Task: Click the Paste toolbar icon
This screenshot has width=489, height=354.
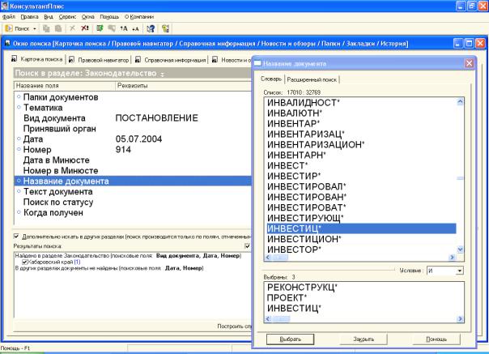Action: [x=58, y=28]
